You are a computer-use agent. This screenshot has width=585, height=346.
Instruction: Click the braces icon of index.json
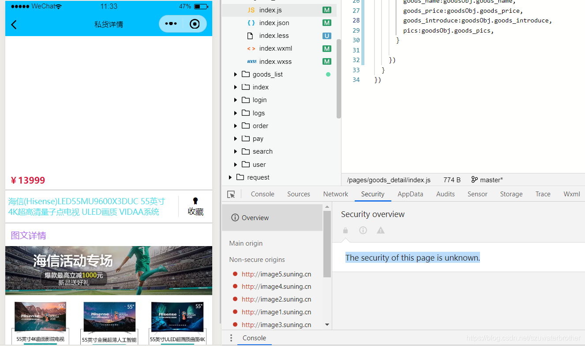coord(251,23)
